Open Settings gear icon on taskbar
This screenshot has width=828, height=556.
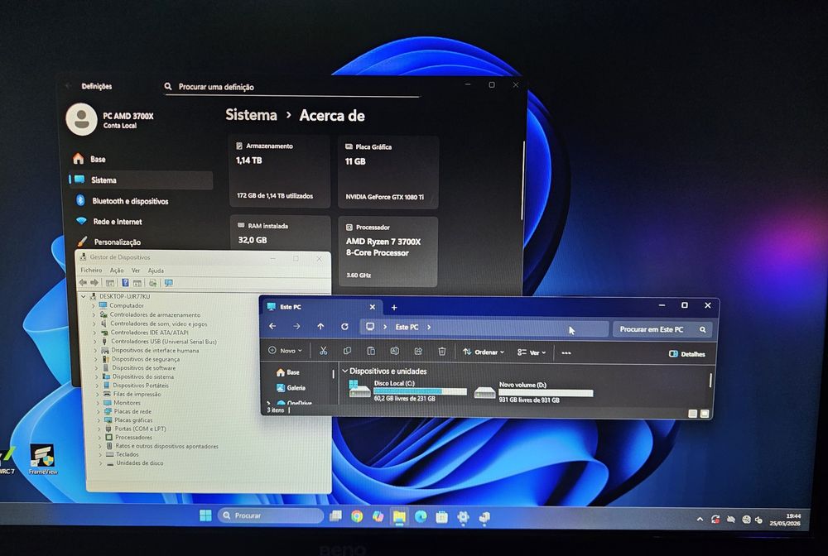point(463,517)
